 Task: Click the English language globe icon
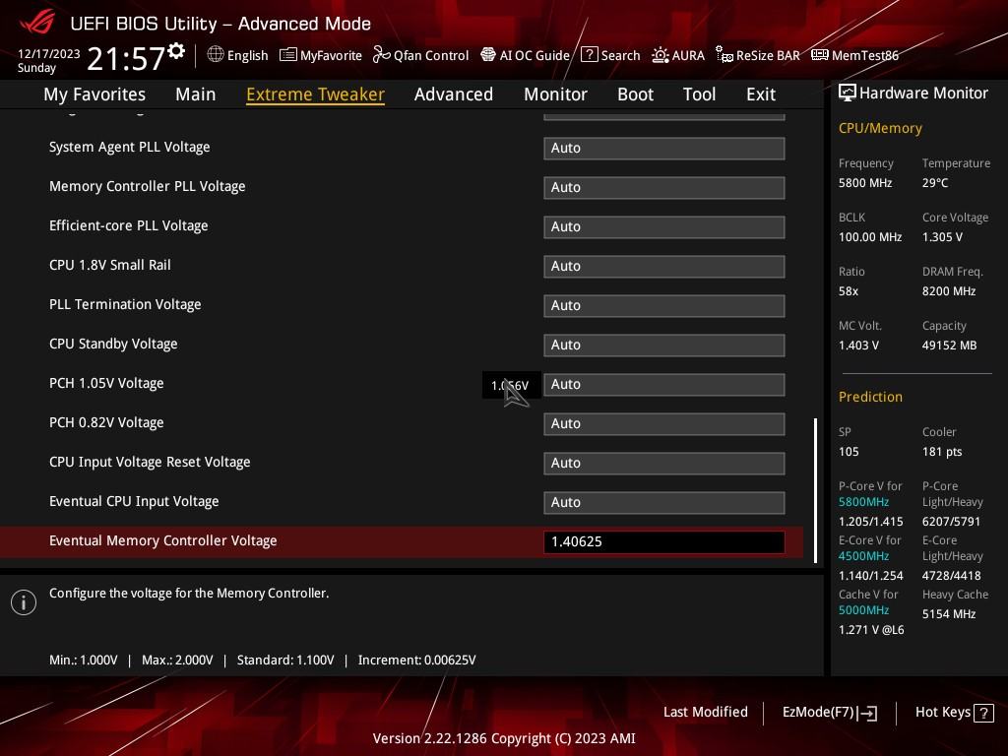tap(216, 55)
